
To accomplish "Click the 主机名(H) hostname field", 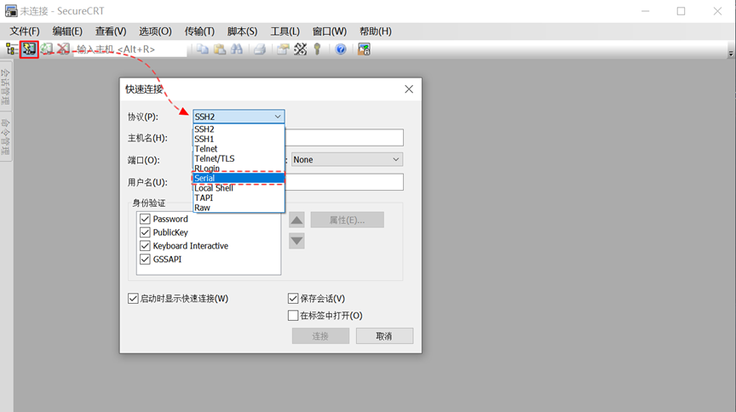I will pos(344,138).
